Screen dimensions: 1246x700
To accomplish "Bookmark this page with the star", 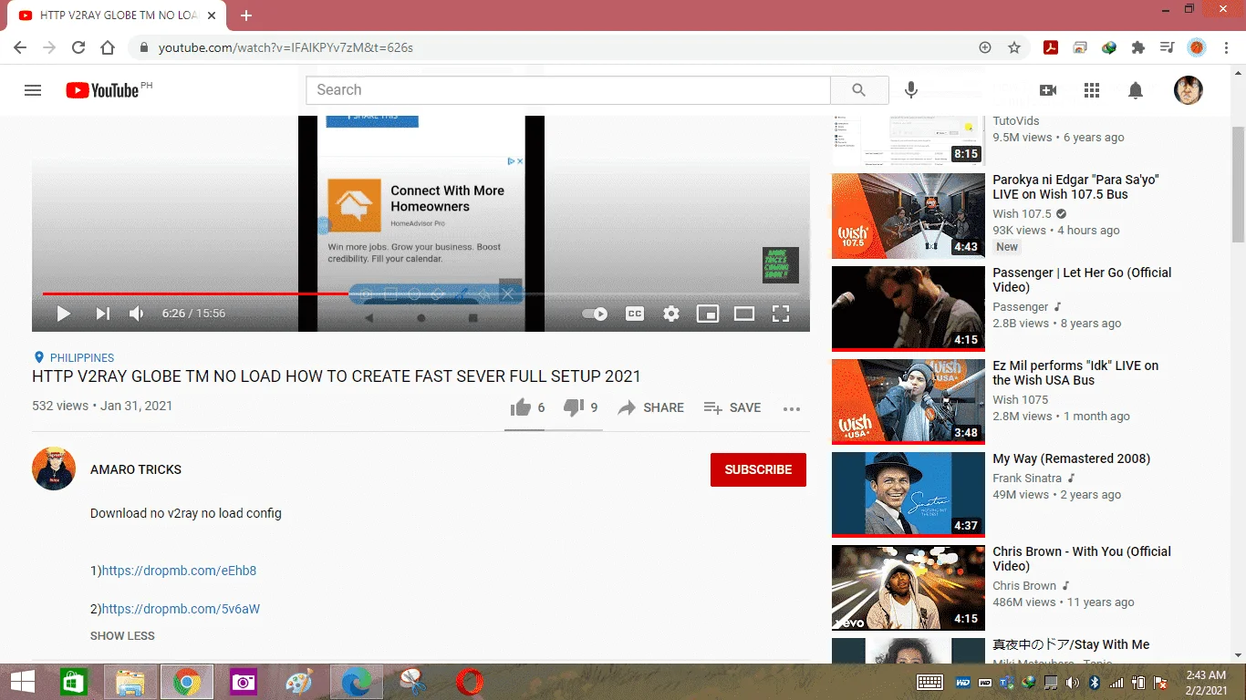I will (x=1014, y=47).
